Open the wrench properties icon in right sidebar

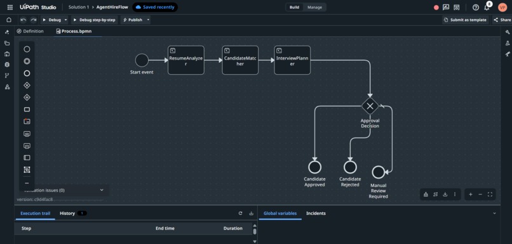click(507, 32)
